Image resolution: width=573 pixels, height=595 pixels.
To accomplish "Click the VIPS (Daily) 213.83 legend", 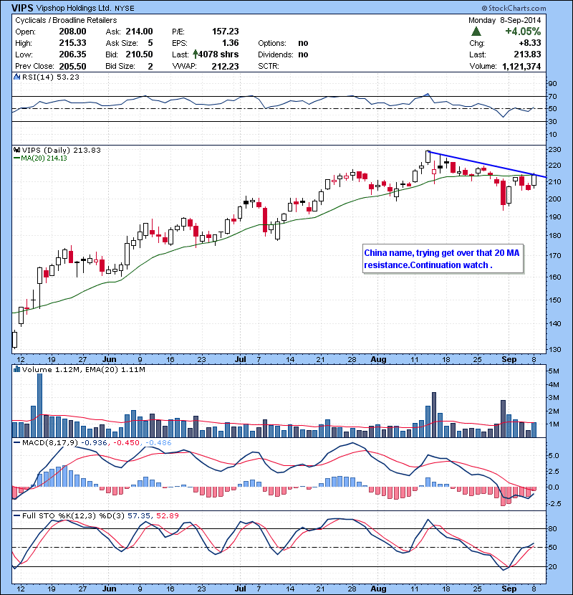I will click(x=61, y=150).
